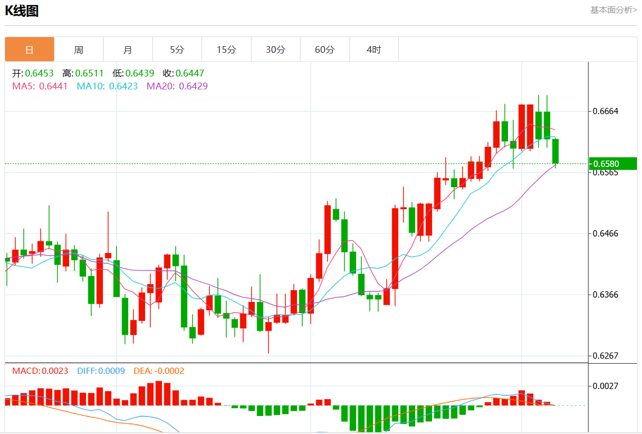Image resolution: width=642 pixels, height=434 pixels.
Task: Open the 5分 interval tab
Action: (177, 49)
